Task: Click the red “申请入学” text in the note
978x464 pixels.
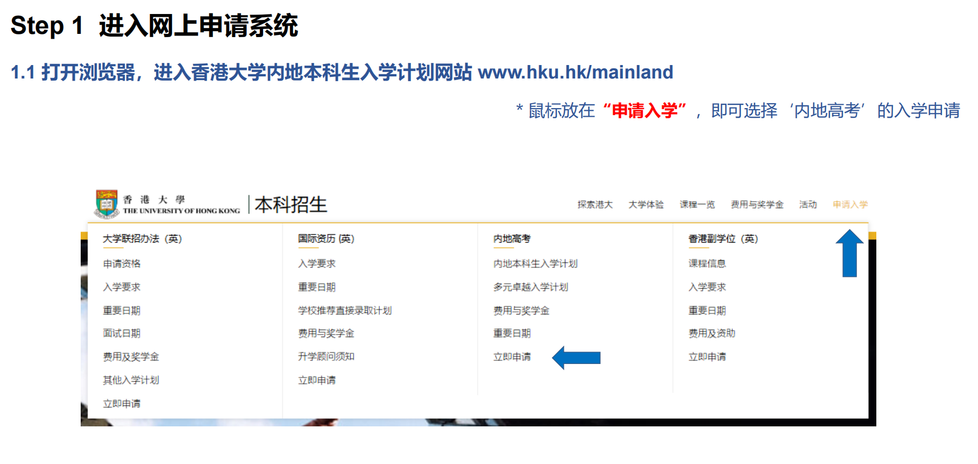Action: point(644,111)
